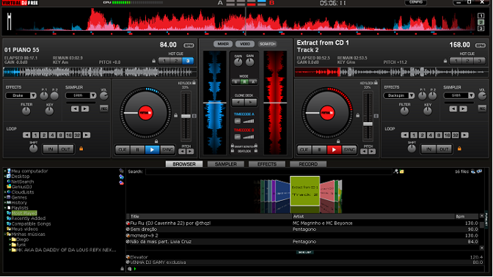Switch to the SCRATCH panel
493x277 pixels.
(x=267, y=44)
